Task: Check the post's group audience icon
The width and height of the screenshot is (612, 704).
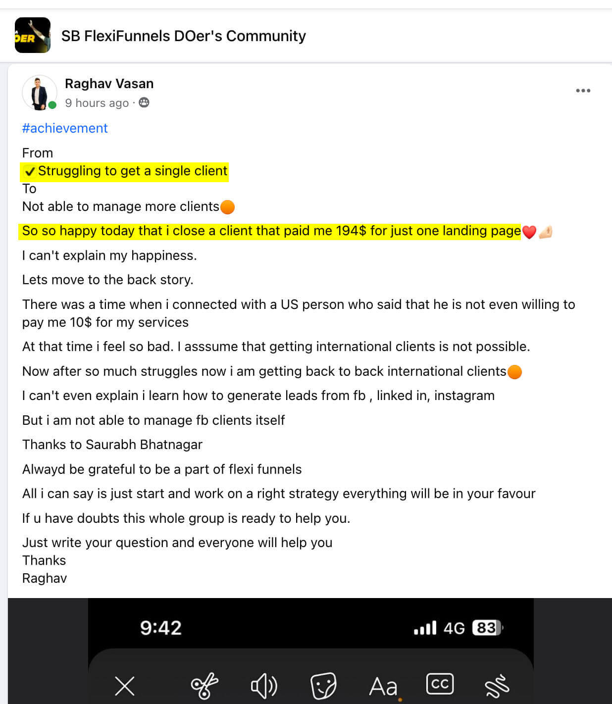Action: click(144, 102)
